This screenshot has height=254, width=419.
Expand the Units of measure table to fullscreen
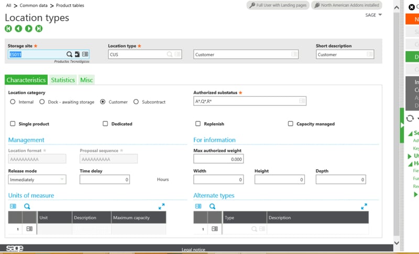tap(162, 206)
